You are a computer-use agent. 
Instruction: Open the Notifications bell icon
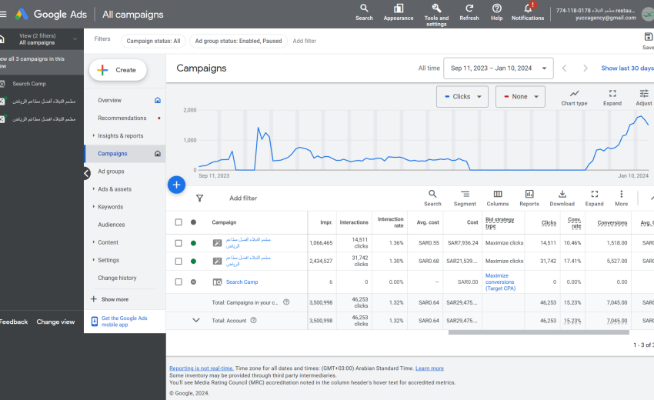tap(527, 8)
